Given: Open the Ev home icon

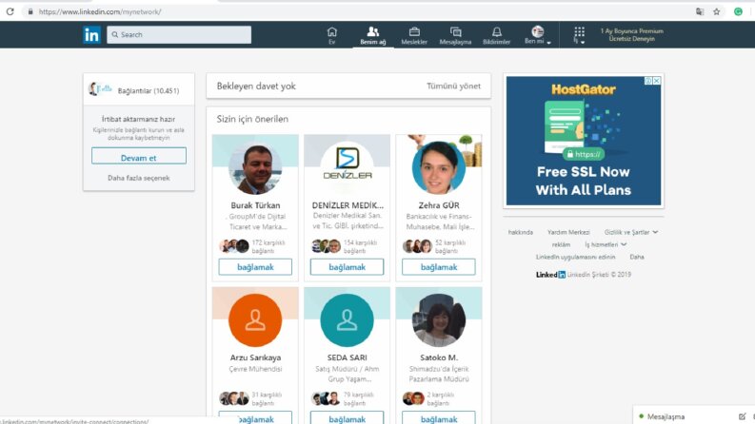Looking at the screenshot, I should coord(331,35).
